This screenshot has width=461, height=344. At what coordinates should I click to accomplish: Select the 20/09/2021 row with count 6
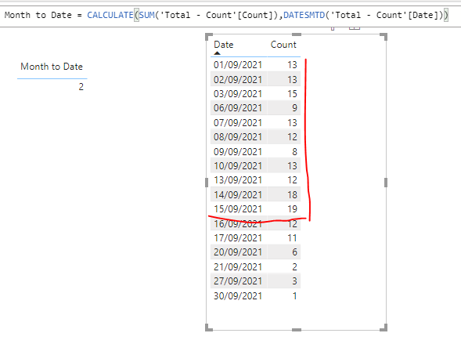[255, 252]
